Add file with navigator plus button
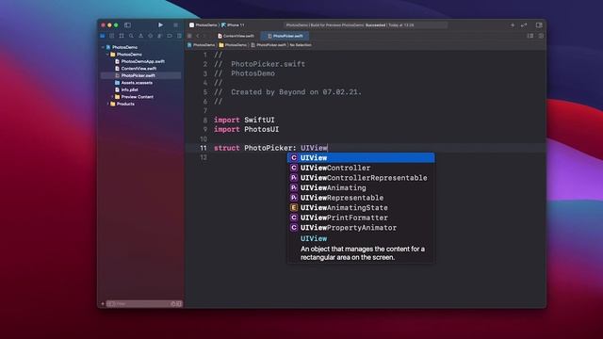Image resolution: width=603 pixels, height=339 pixels. tap(103, 303)
